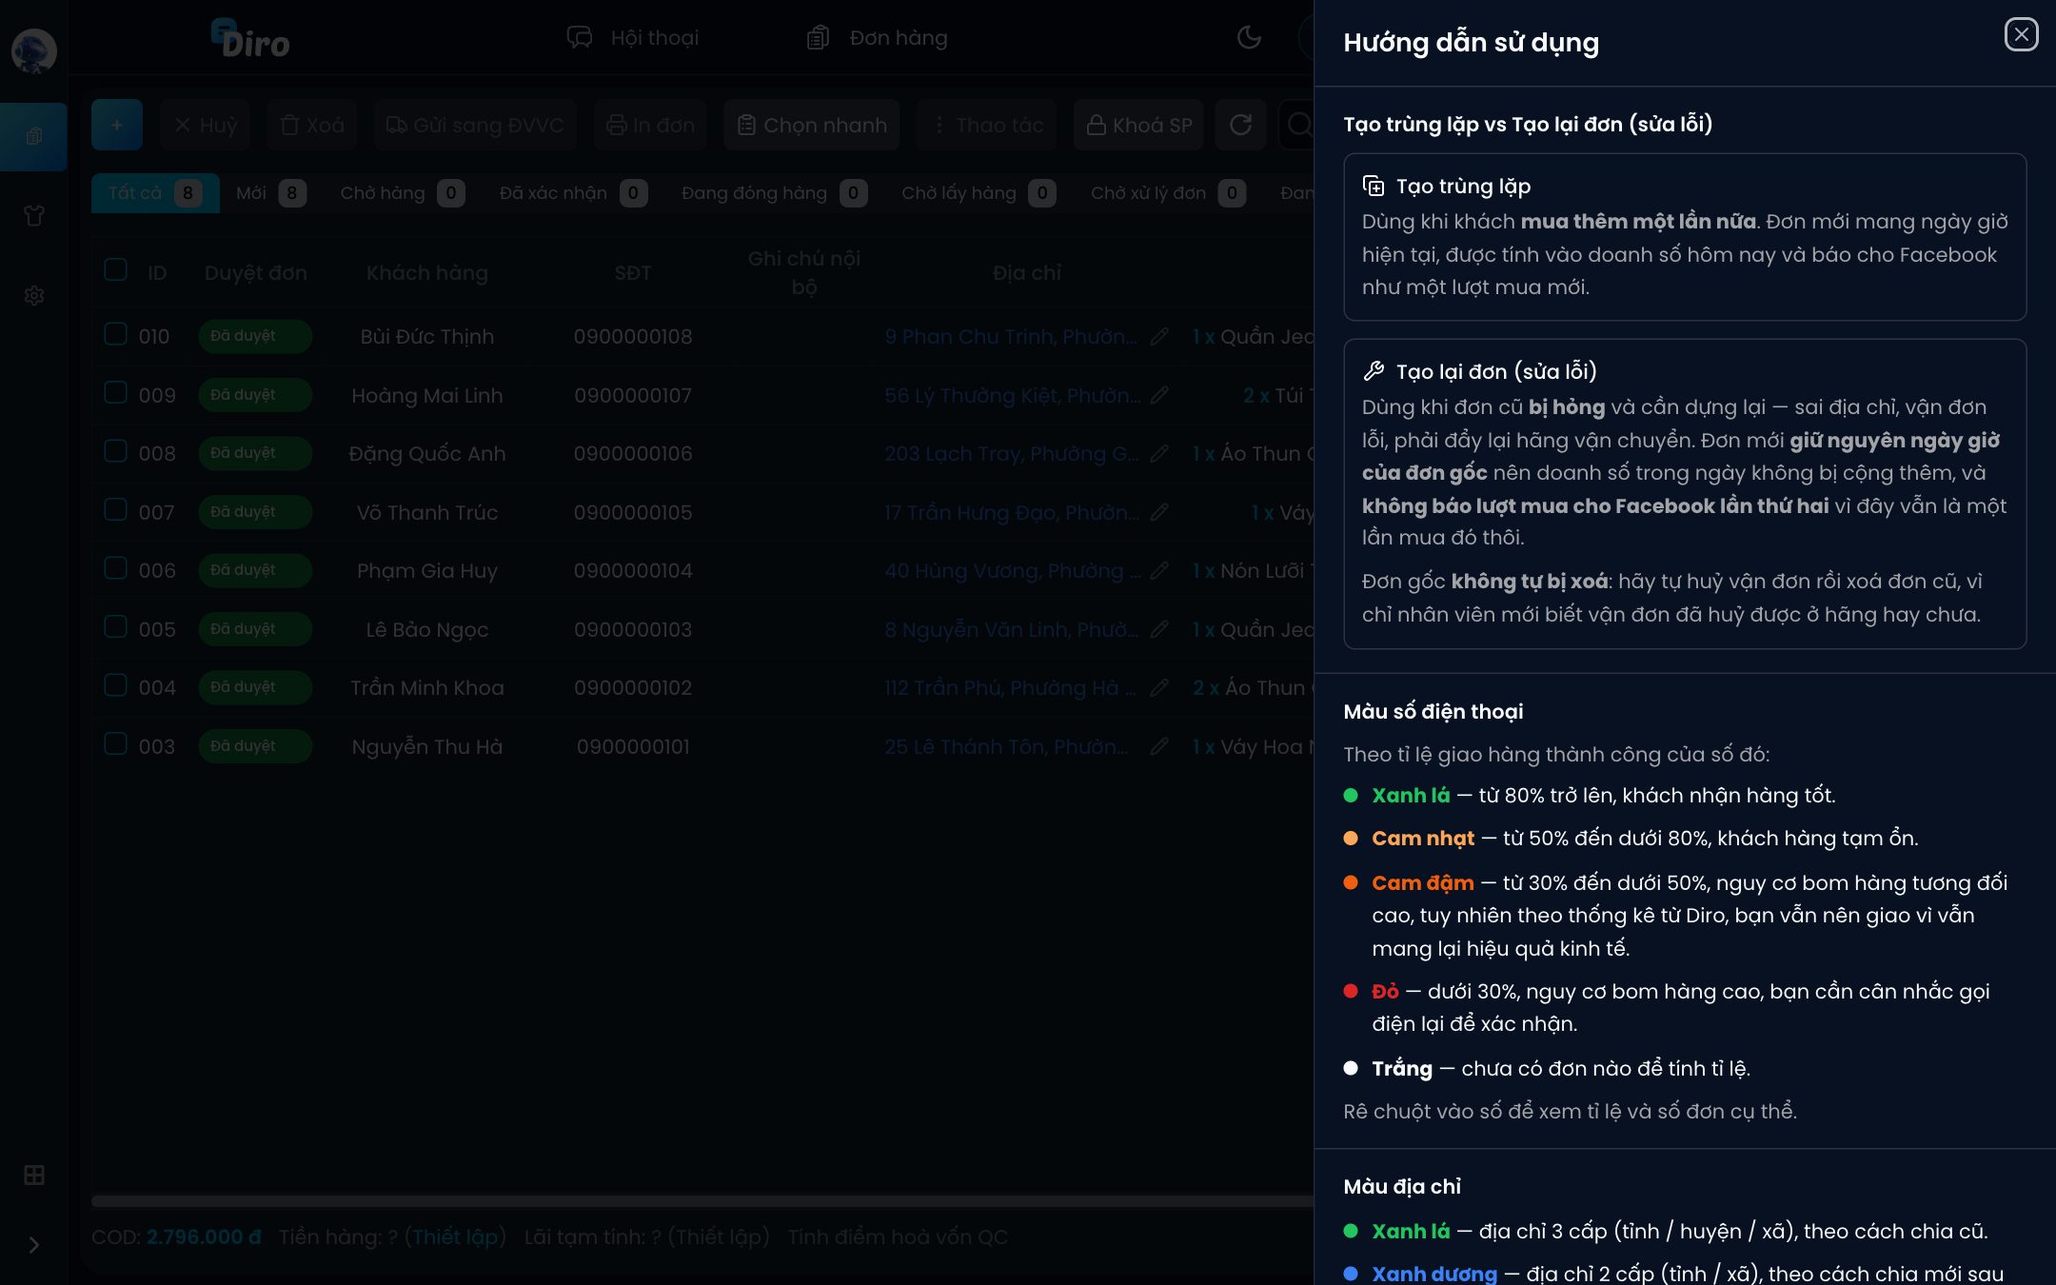
Task: Click the Diro logo
Action: tap(250, 40)
